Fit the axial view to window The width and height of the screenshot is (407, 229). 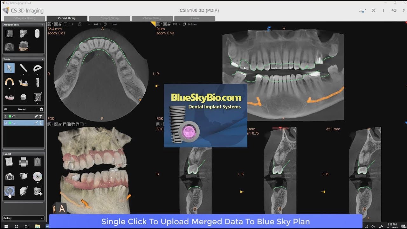click(x=56, y=24)
